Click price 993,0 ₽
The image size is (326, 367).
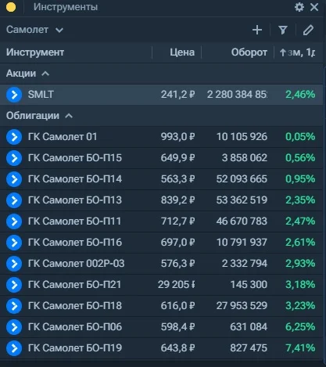(x=177, y=137)
